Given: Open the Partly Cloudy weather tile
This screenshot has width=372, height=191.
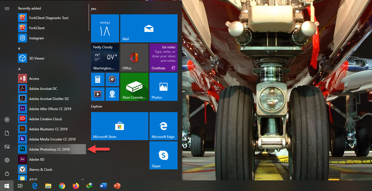Looking at the screenshot, I should tap(105, 58).
